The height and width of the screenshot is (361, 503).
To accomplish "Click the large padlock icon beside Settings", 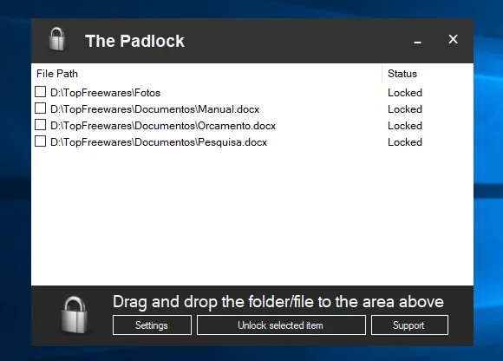I will (75, 315).
